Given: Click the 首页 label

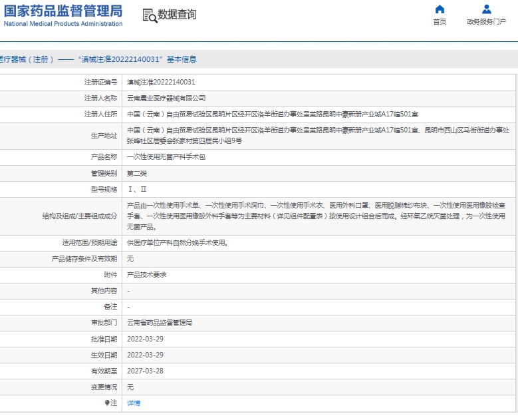Looking at the screenshot, I should [440, 22].
